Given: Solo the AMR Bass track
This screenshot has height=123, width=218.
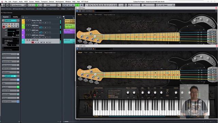Looking at the screenshot, I should coord(30,25).
